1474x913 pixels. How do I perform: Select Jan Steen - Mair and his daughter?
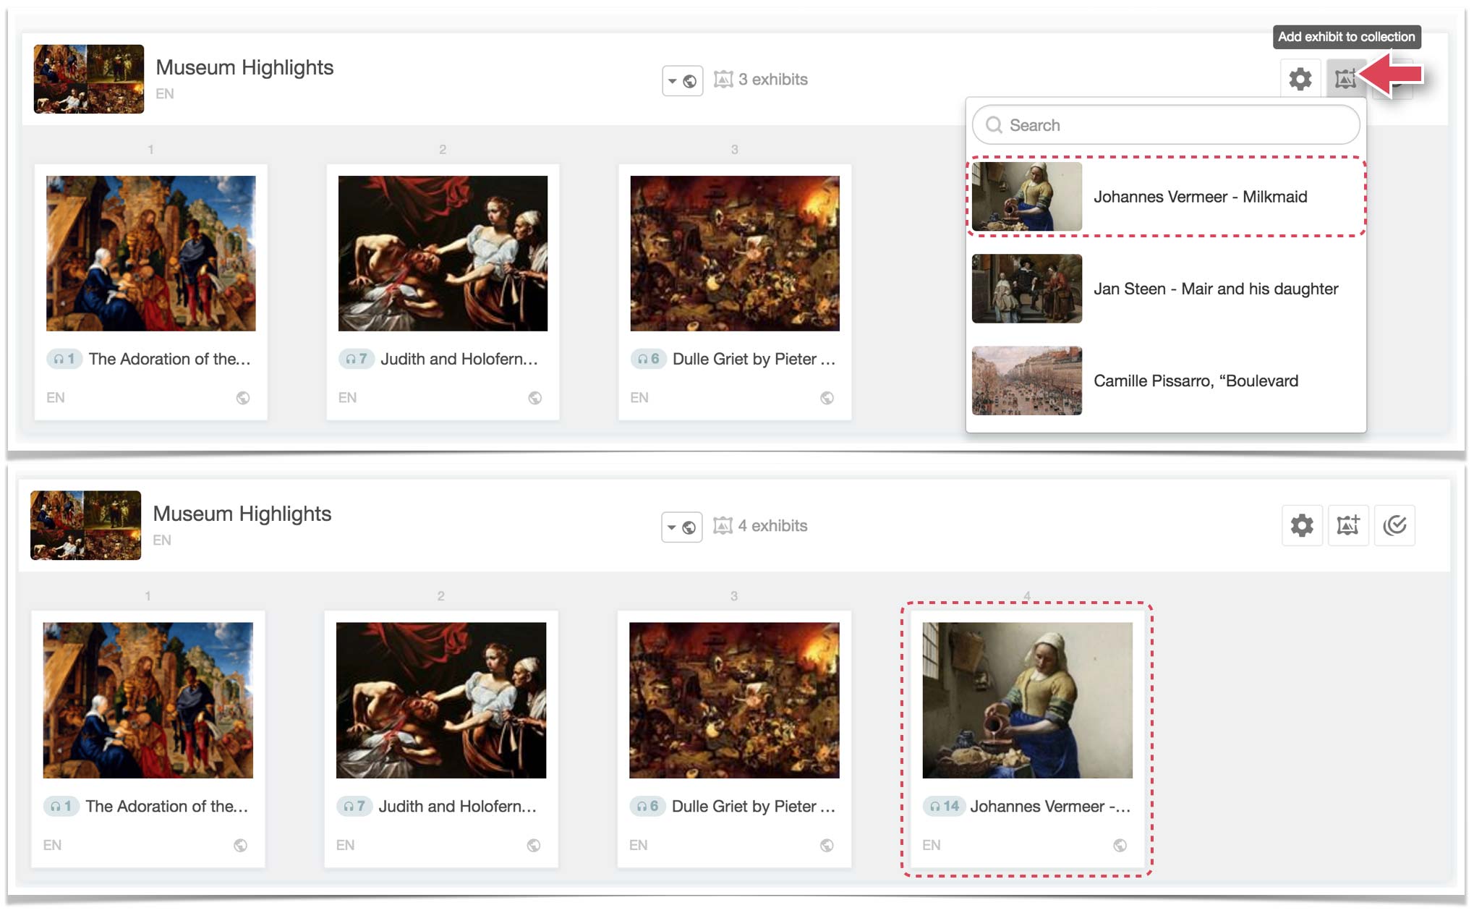(x=1166, y=289)
